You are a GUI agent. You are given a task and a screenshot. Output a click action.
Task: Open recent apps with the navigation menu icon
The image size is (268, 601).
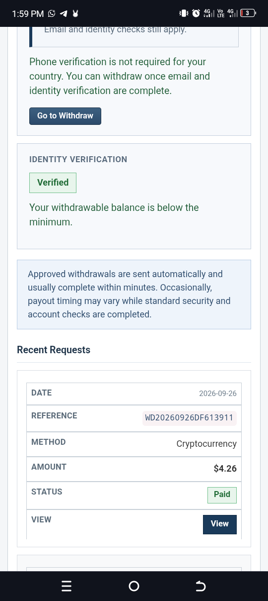coord(67,587)
